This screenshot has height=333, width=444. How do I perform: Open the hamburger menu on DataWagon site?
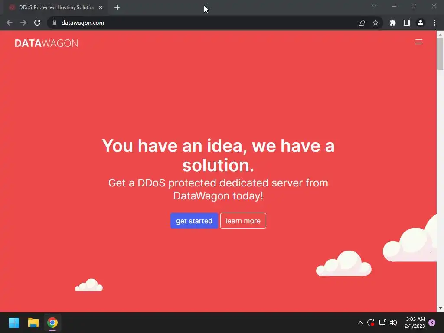point(418,42)
